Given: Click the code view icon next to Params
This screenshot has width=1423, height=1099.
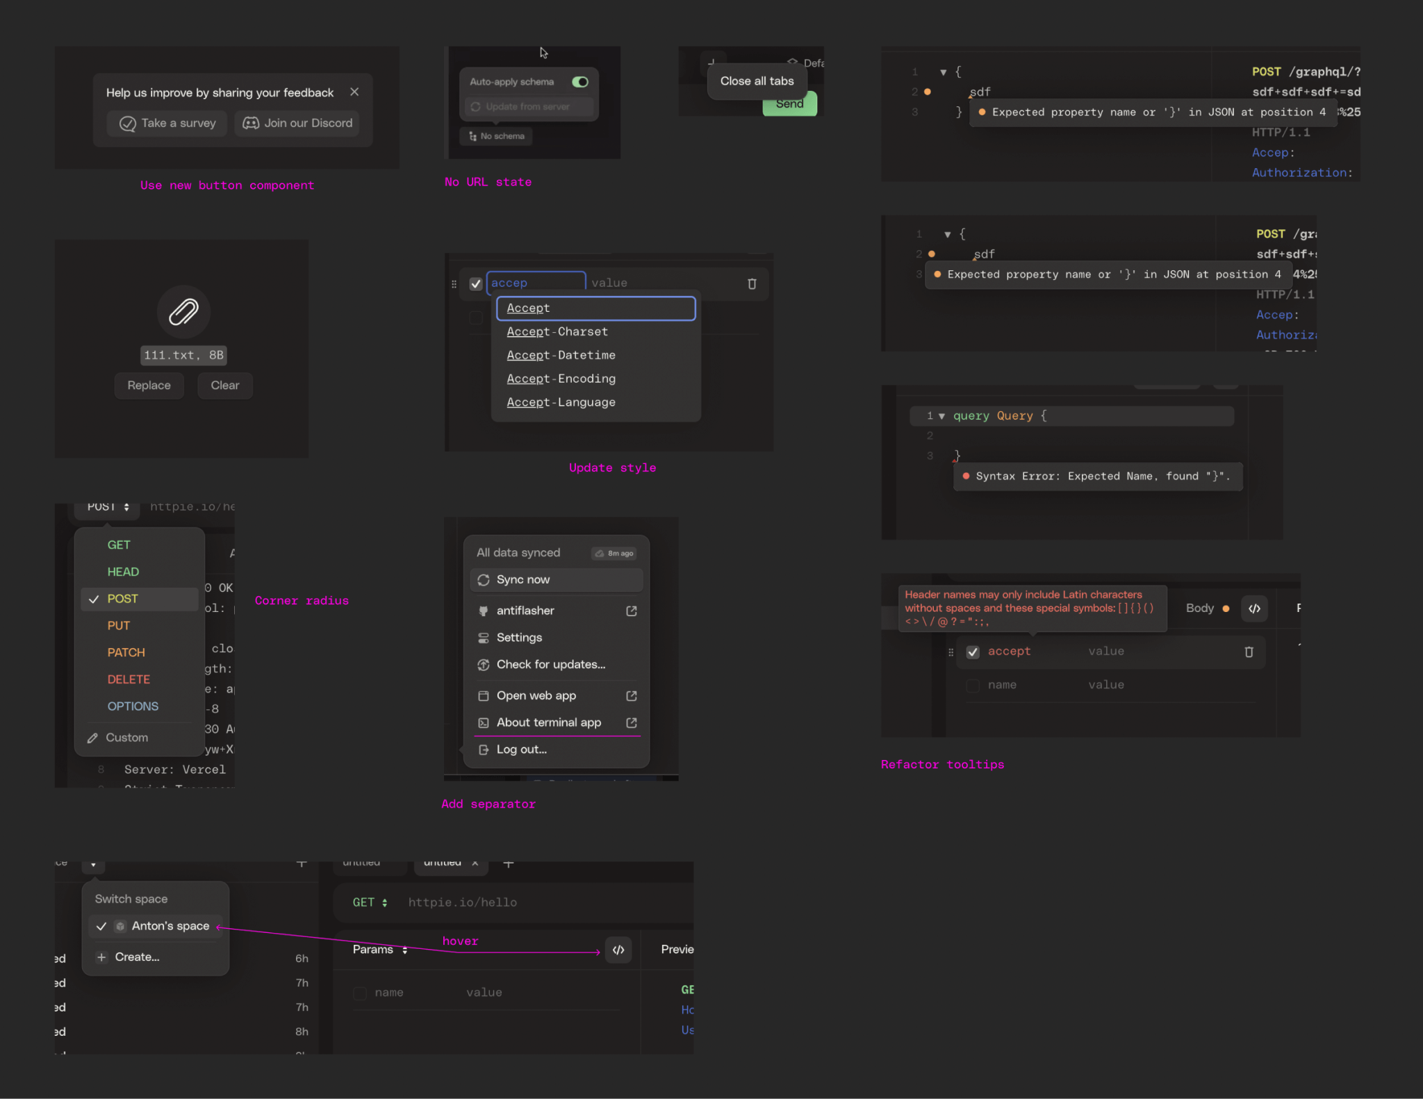Looking at the screenshot, I should [618, 950].
